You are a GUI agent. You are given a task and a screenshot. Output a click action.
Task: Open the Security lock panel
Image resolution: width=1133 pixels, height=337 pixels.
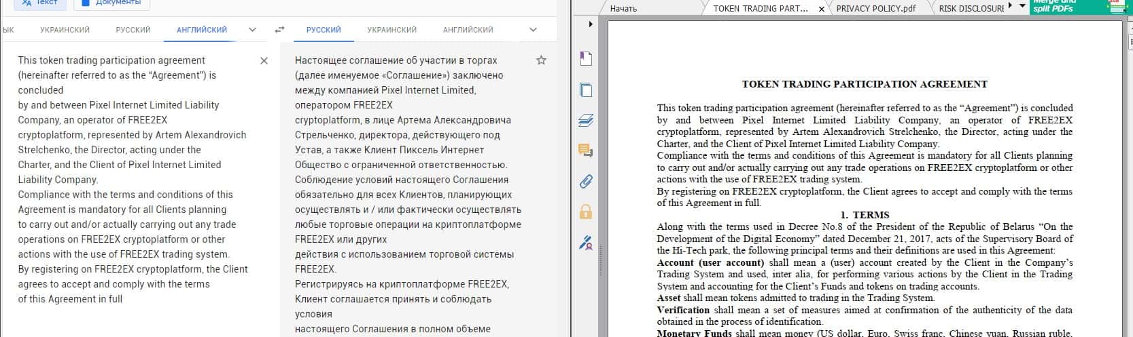586,212
